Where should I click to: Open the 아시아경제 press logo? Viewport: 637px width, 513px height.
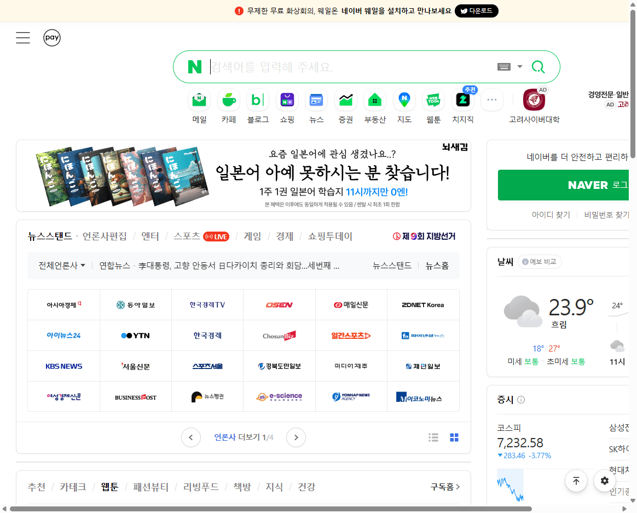[x=64, y=305]
